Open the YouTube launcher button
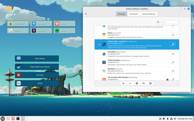Viewport: 194px width, 121px height. (37, 75)
